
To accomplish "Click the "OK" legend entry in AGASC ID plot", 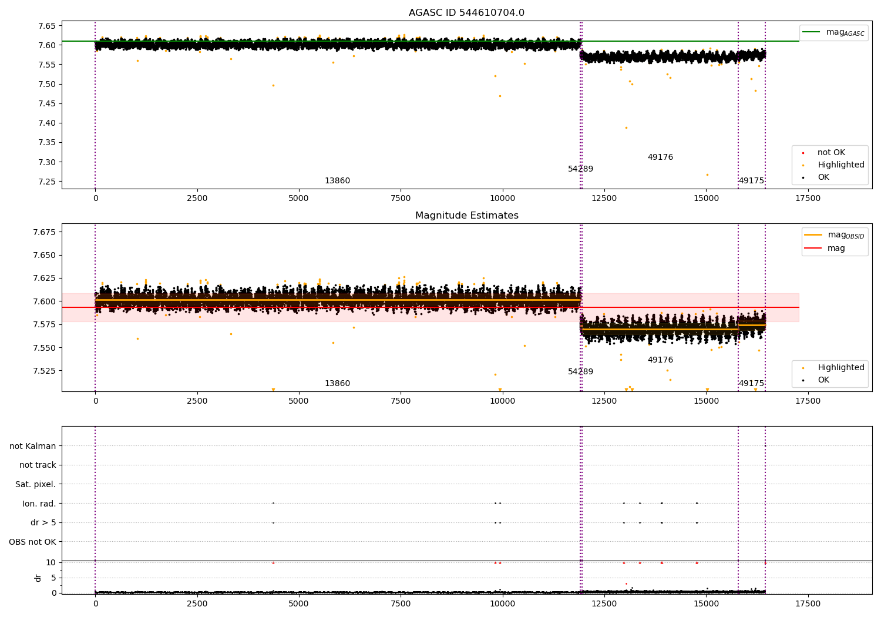I will pos(816,177).
